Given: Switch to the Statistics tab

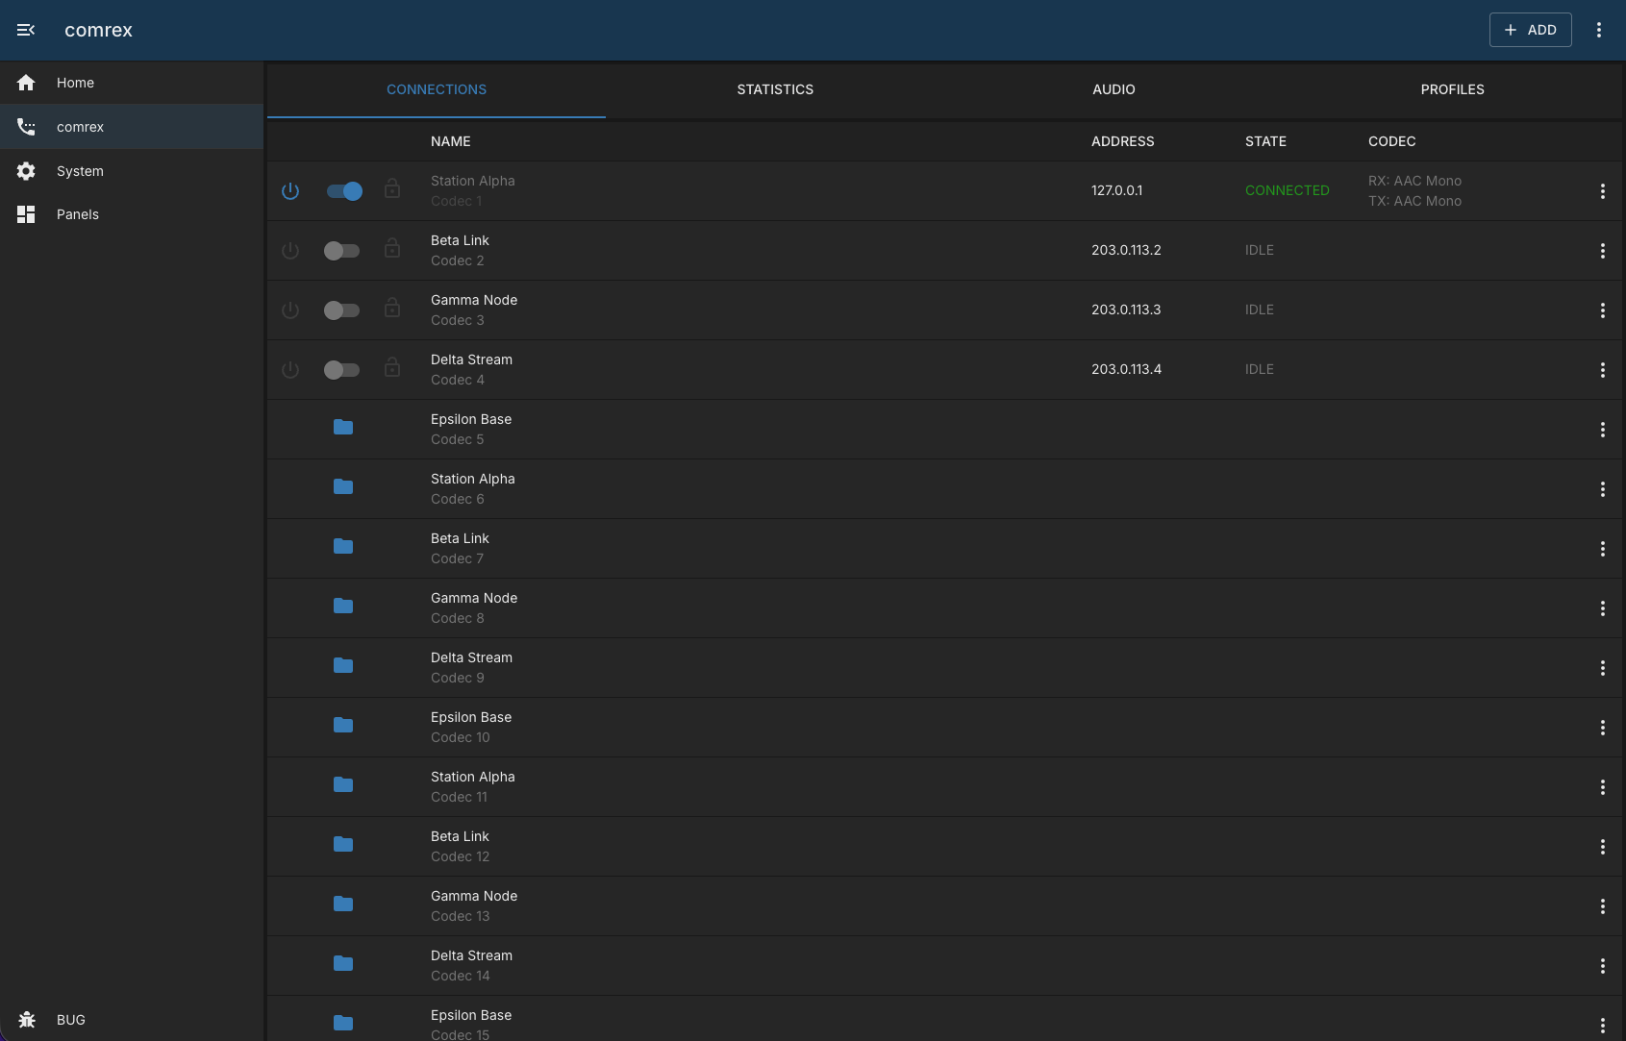Looking at the screenshot, I should tap(775, 89).
